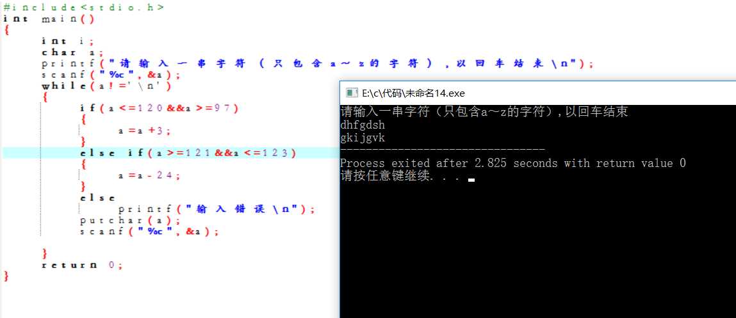Click the printf("输入错误\n") line
The width and height of the screenshot is (736, 318).
click(217, 209)
